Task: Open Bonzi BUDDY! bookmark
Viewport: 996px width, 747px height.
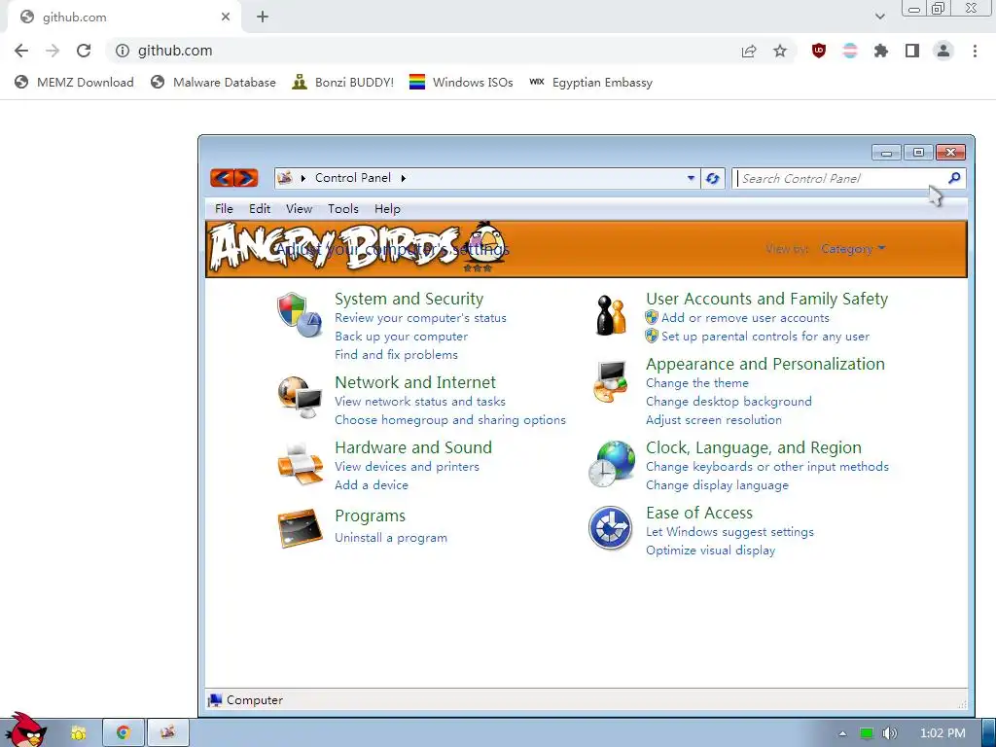Action: click(343, 82)
